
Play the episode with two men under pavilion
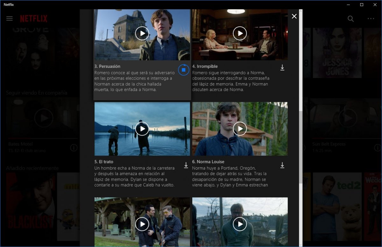[142, 224]
